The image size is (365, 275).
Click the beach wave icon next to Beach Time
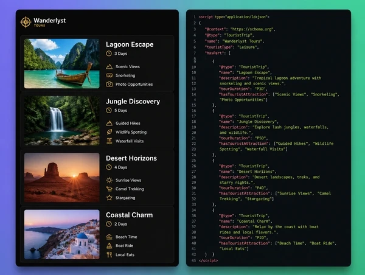(x=109, y=237)
